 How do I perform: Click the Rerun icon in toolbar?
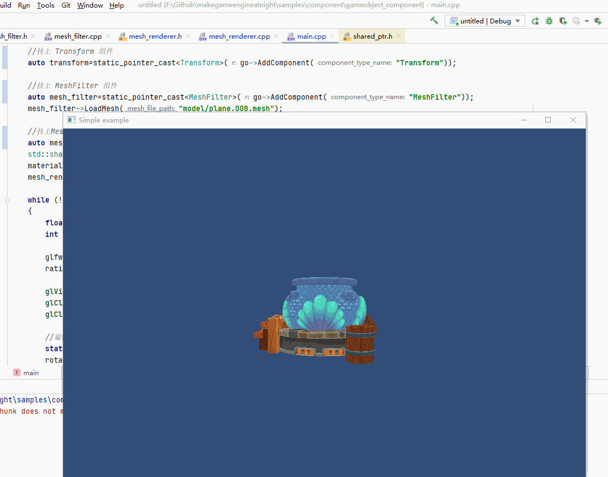(535, 21)
